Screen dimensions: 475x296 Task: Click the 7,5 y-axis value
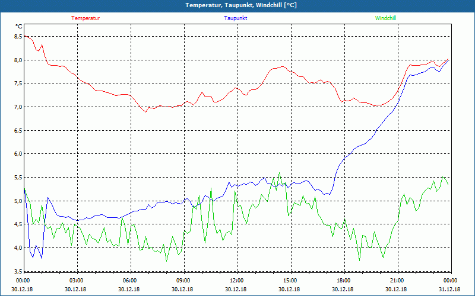(18, 83)
